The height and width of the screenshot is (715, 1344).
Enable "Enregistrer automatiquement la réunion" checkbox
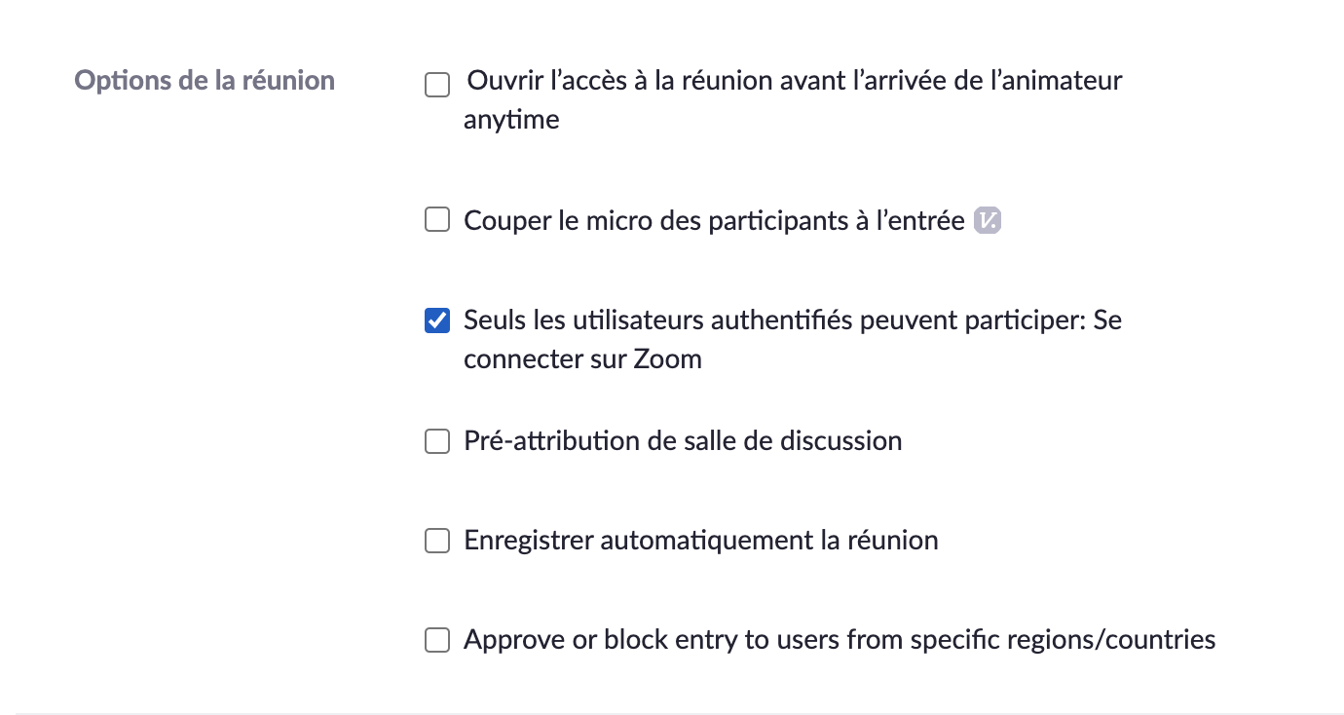437,541
